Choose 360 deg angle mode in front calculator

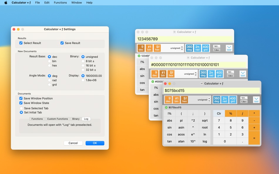tap(216, 100)
